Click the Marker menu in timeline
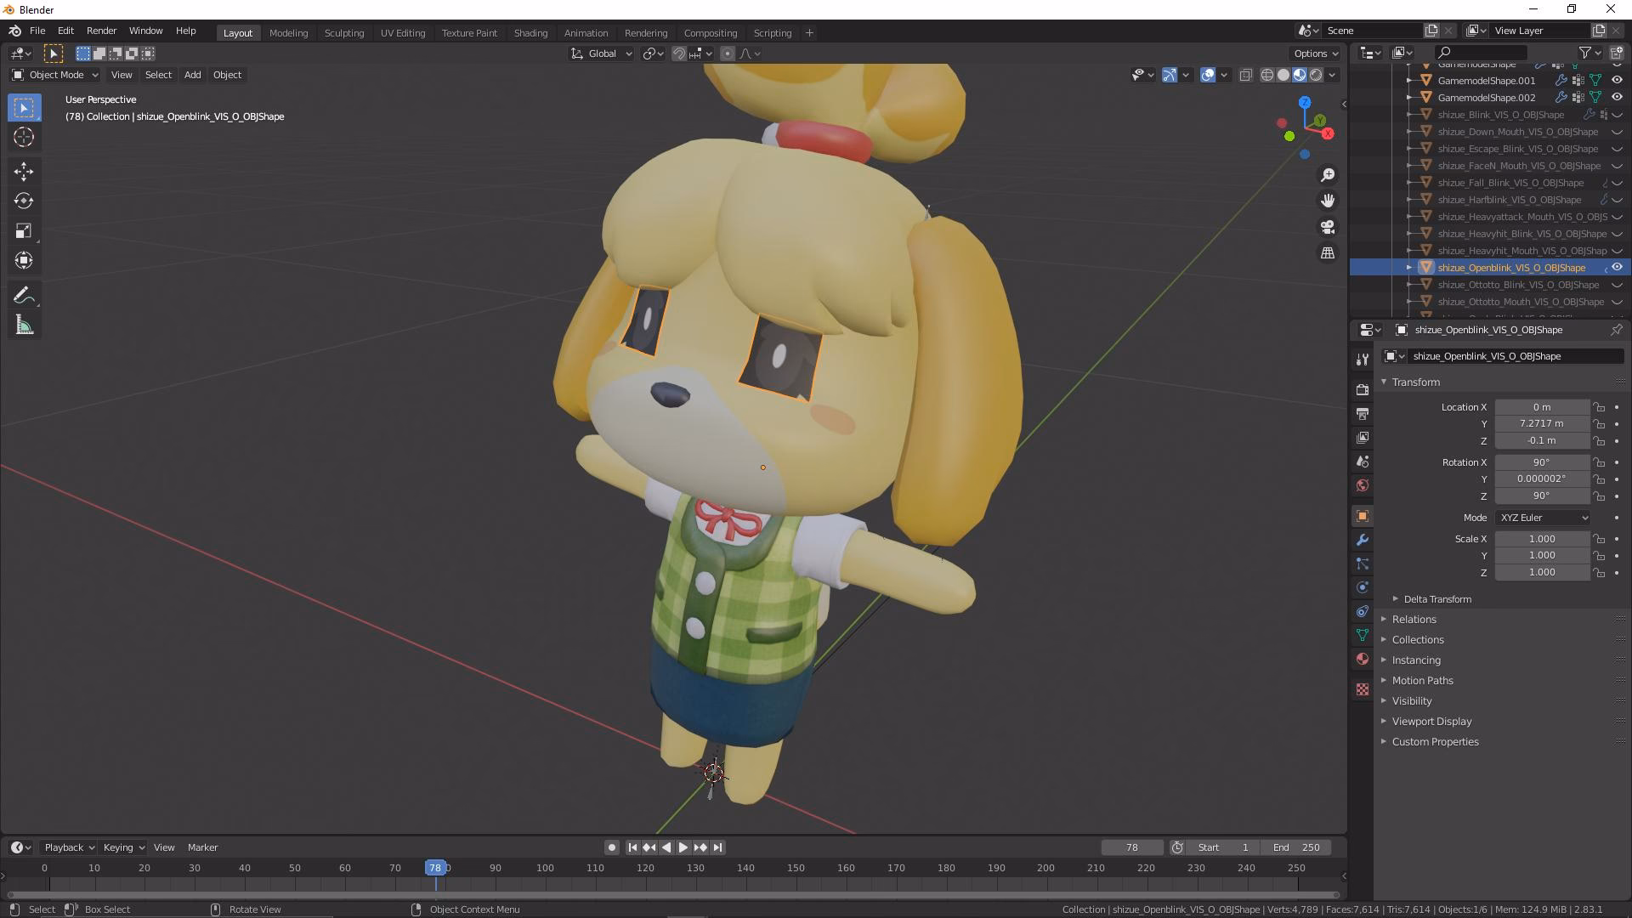Viewport: 1632px width, 918px height. pyautogui.click(x=202, y=847)
